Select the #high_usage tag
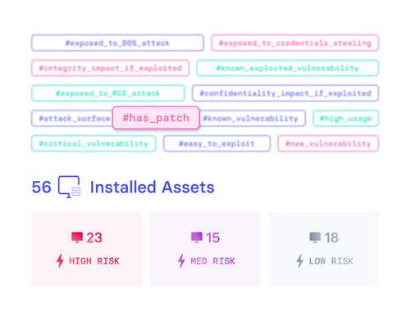410x321 pixels. [x=346, y=118]
